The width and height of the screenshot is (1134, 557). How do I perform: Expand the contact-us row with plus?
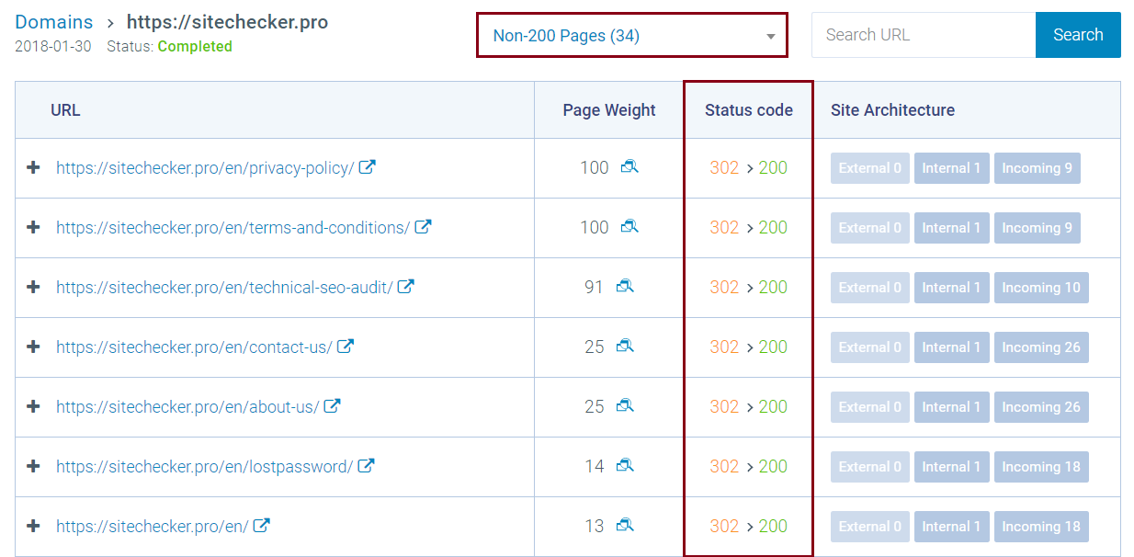(x=34, y=347)
